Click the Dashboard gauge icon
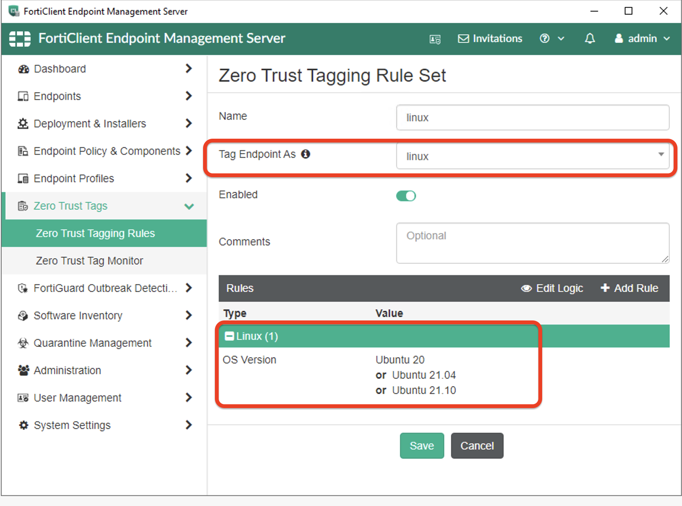Screen dimensions: 682x506 click(23, 69)
